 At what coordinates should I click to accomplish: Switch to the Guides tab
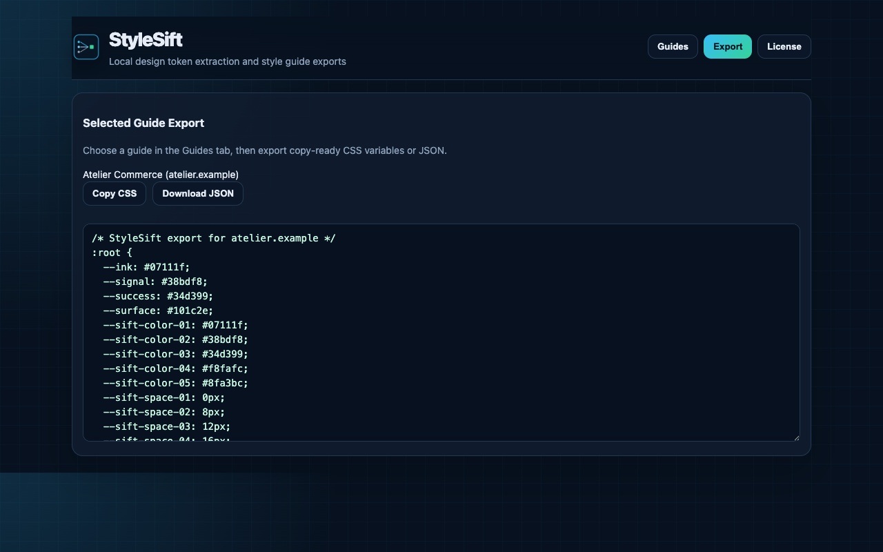click(x=673, y=47)
